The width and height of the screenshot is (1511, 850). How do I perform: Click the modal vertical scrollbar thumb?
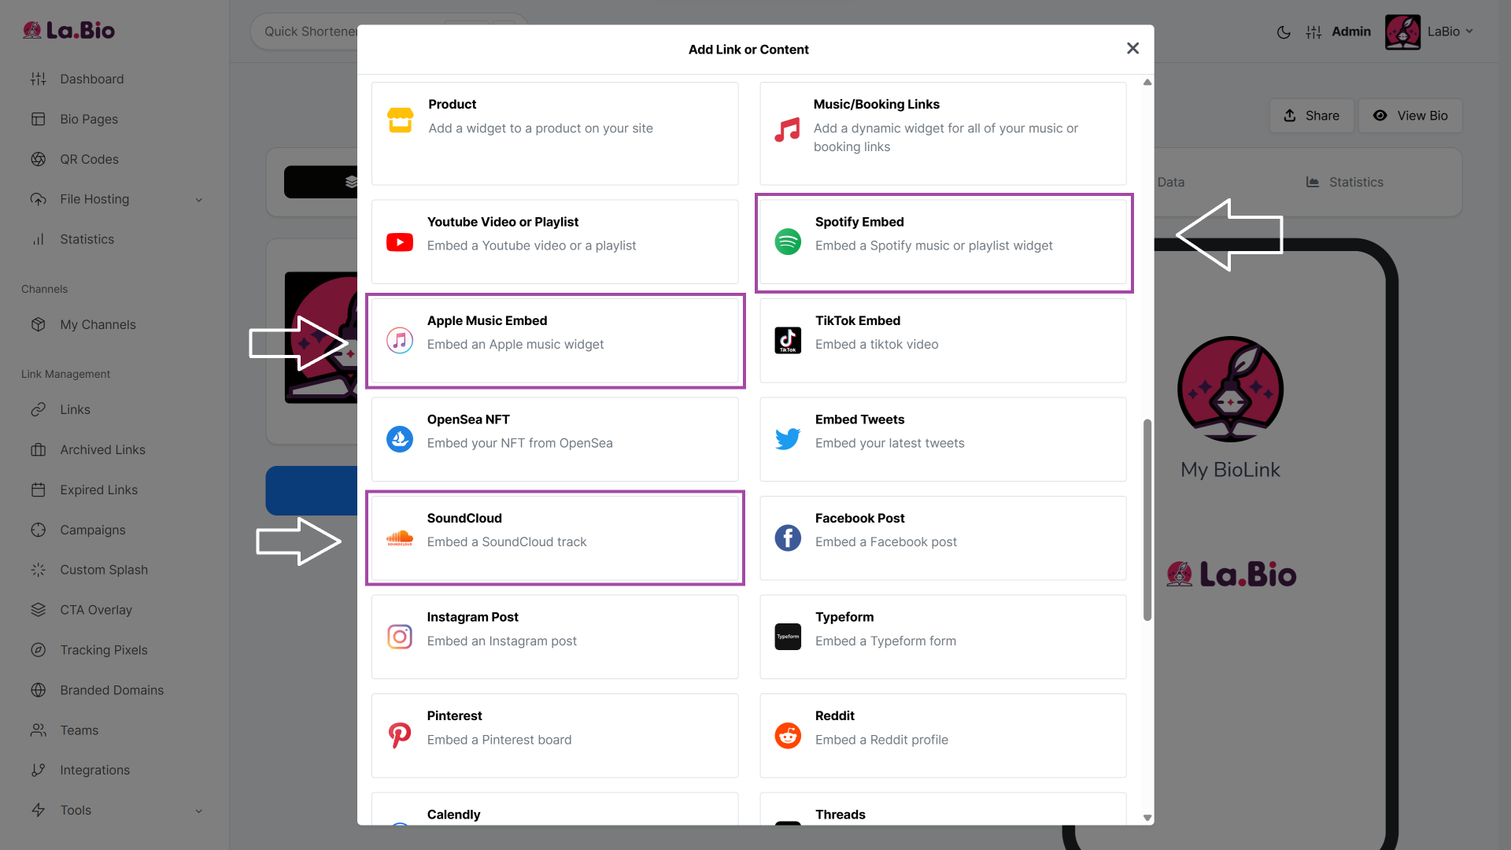tap(1147, 519)
